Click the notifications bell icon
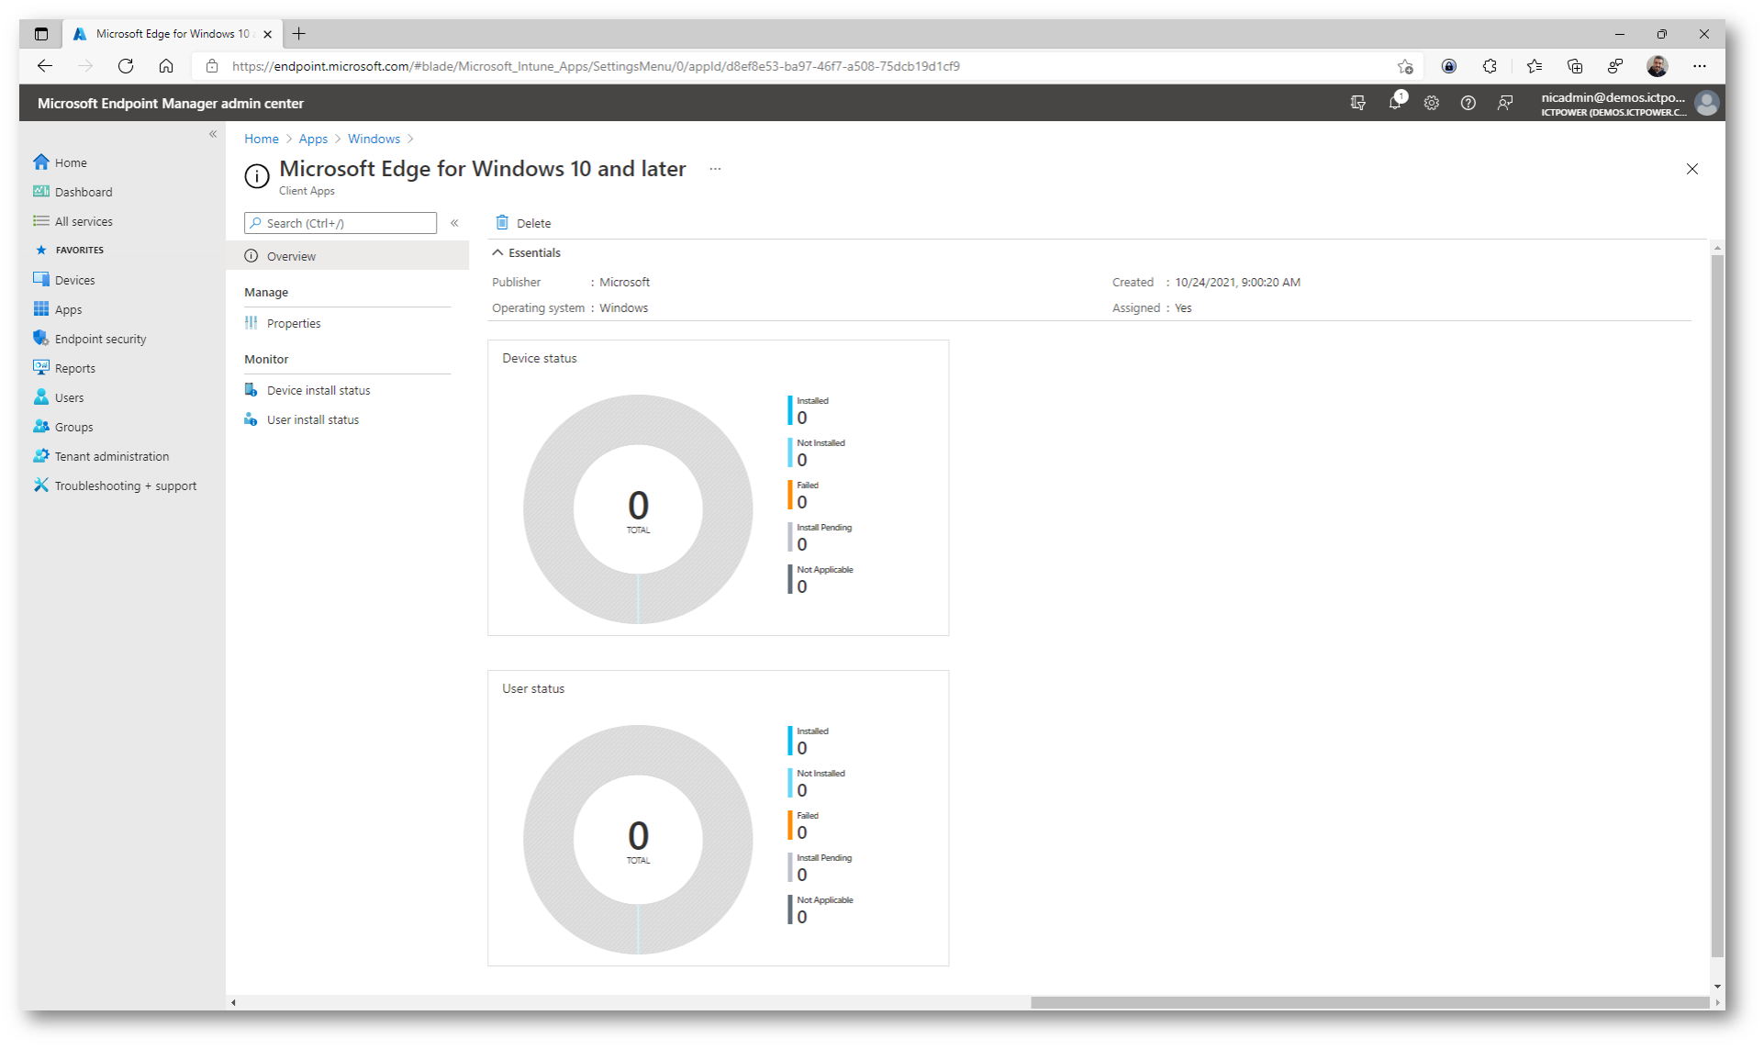Viewport: 1764px width, 1049px height. coord(1394,103)
